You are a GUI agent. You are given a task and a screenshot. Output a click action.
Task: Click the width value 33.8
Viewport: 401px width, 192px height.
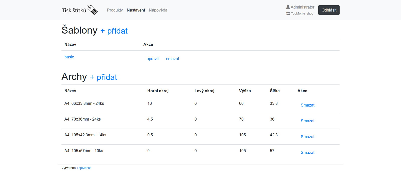[x=274, y=103]
